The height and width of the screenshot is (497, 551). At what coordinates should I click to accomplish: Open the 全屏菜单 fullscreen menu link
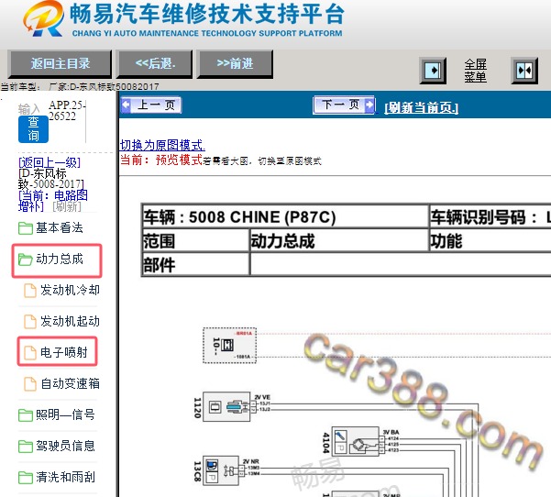tap(475, 71)
